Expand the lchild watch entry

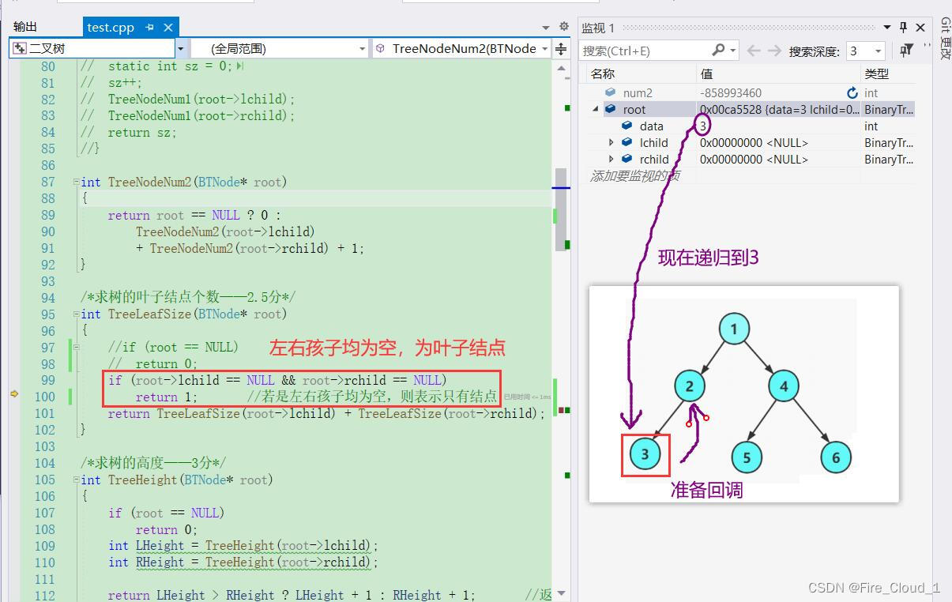[611, 143]
